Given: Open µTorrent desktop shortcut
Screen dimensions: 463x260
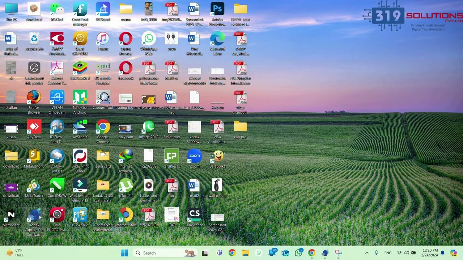Looking at the screenshot, I should click(x=126, y=188).
